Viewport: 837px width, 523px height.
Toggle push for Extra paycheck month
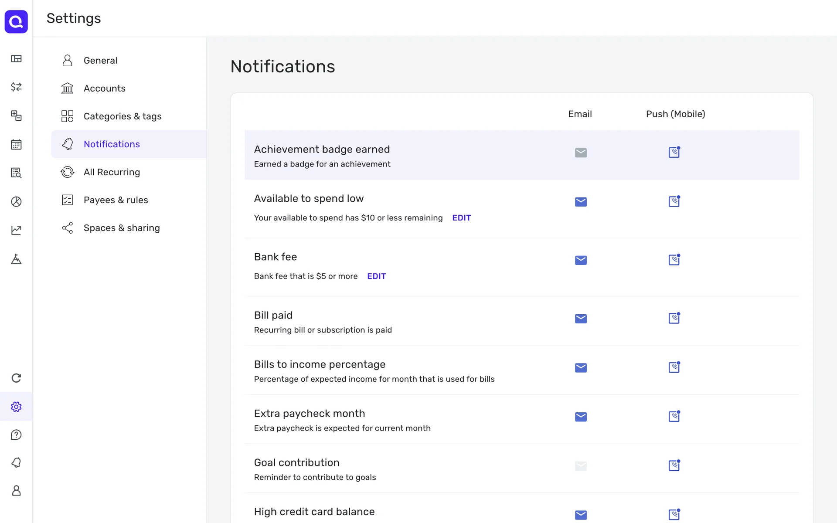[674, 417]
